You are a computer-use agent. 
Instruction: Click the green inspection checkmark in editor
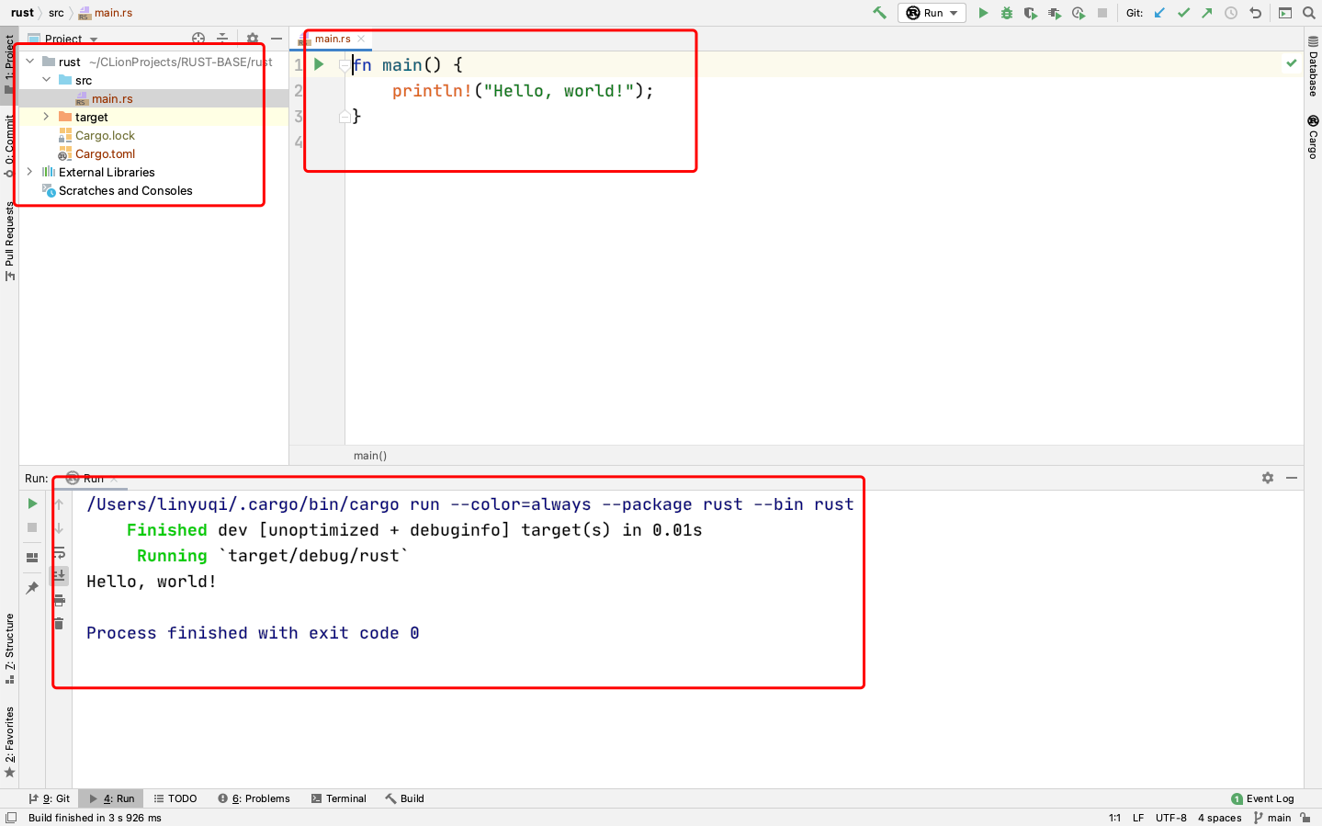pos(1291,63)
